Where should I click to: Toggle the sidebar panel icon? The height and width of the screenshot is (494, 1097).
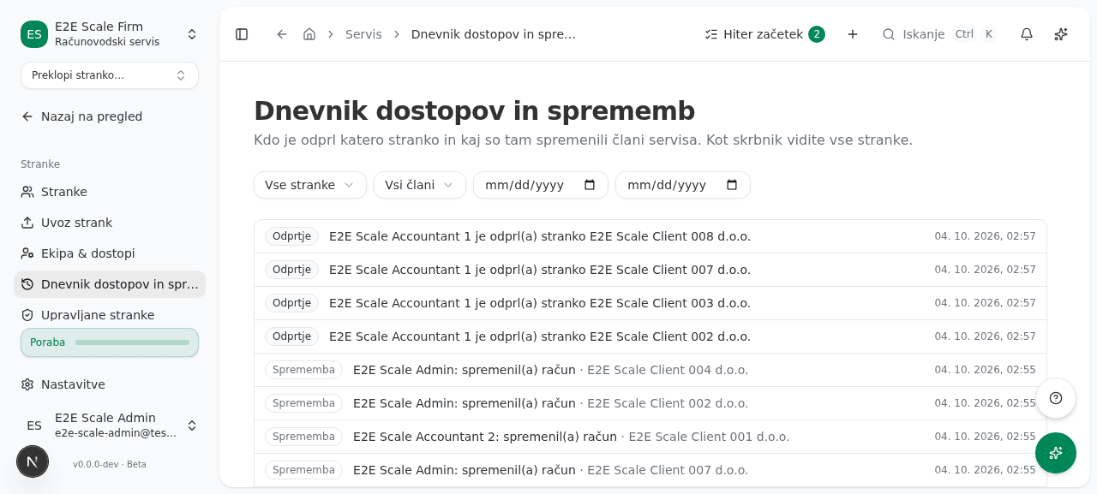[x=242, y=34]
